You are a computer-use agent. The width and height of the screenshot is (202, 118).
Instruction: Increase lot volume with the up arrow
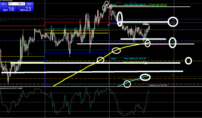coord(23,4)
